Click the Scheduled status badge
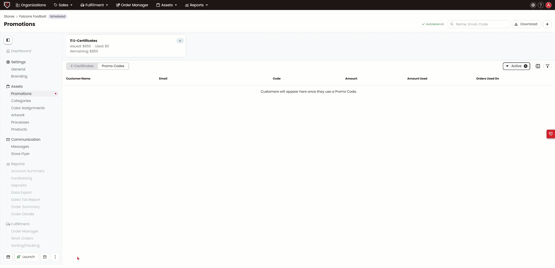 click(58, 17)
